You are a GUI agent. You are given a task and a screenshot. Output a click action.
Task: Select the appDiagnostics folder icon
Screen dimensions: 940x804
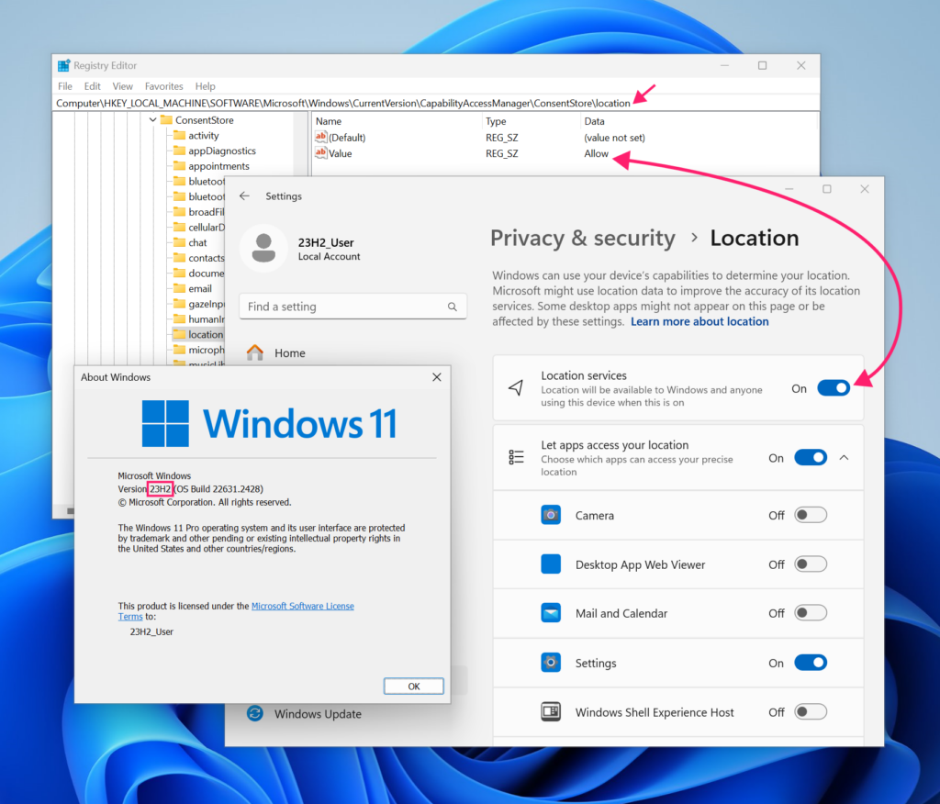point(179,151)
